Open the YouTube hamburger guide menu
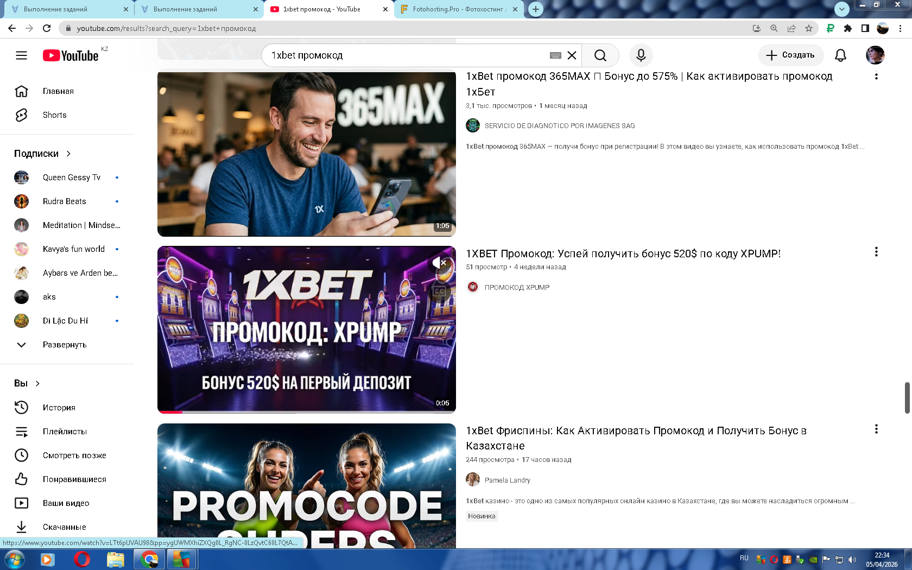 (21, 55)
